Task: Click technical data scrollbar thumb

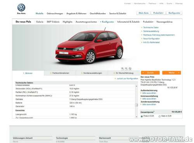Action: coord(137,105)
